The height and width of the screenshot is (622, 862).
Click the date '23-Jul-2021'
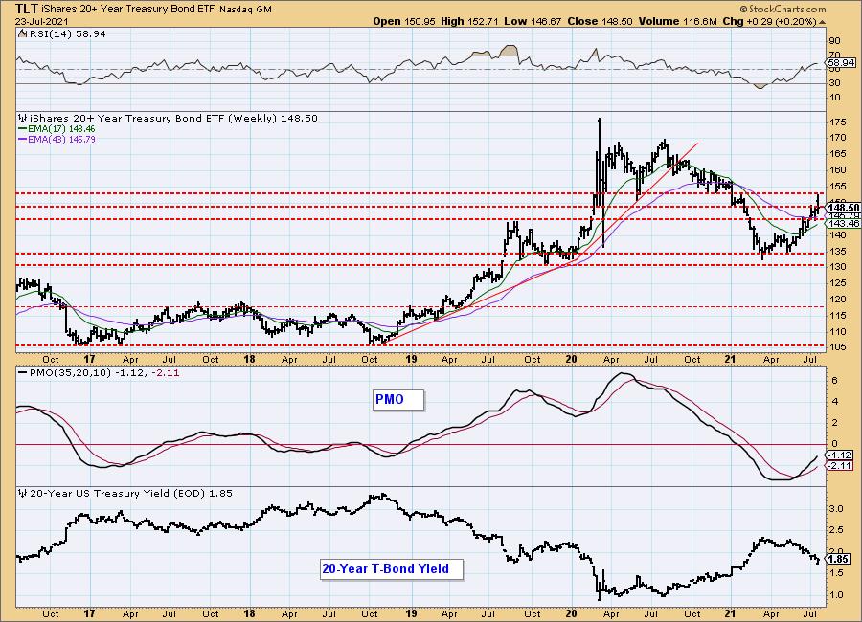[42, 21]
